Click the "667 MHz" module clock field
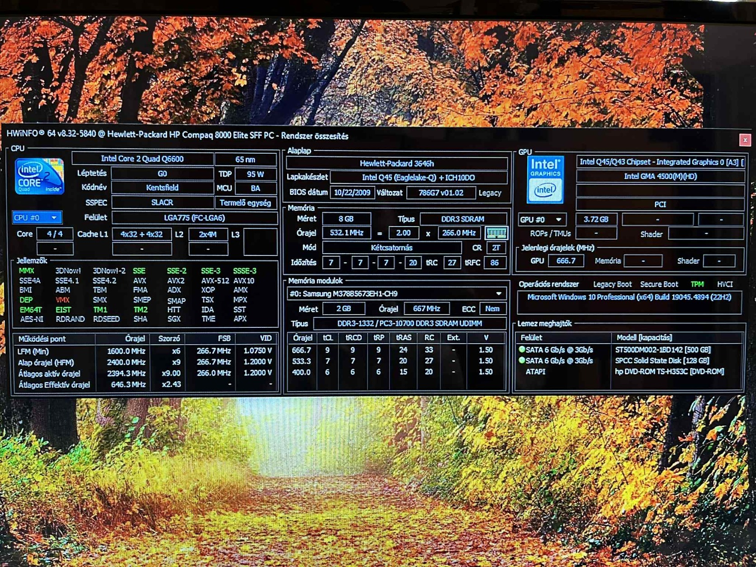Image resolution: width=756 pixels, height=567 pixels. [426, 308]
